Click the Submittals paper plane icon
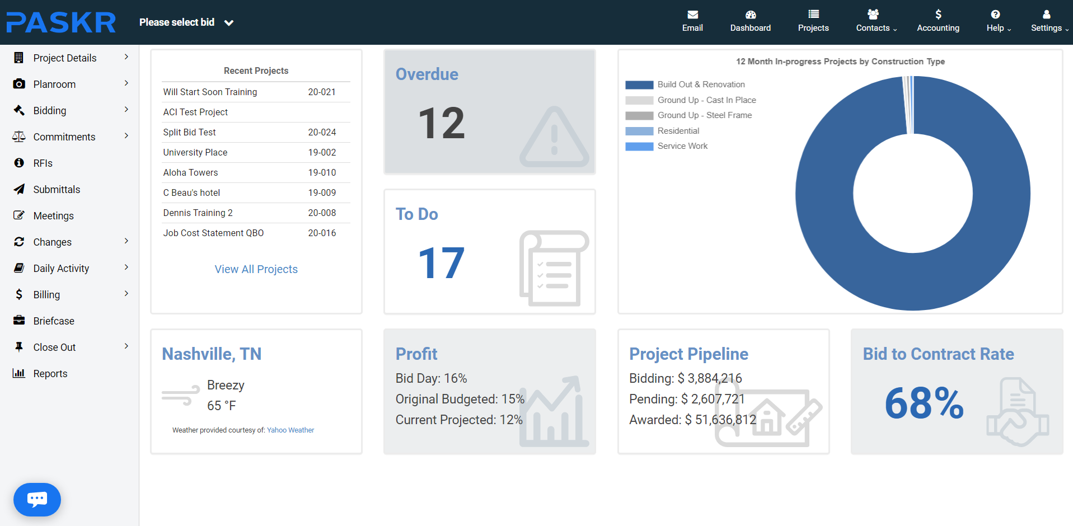This screenshot has height=526, width=1073. (19, 189)
